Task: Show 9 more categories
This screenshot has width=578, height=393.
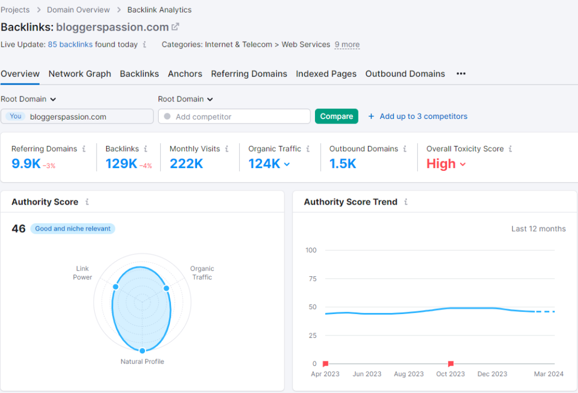Action: [347, 45]
